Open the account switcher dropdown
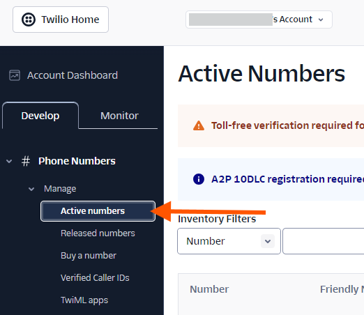 pyautogui.click(x=259, y=20)
